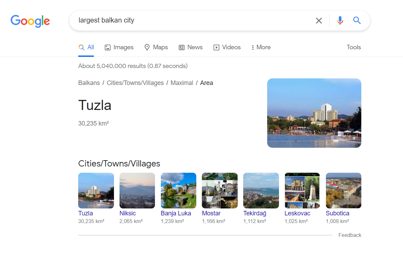The height and width of the screenshot is (257, 403).
Task: Switch to the Maps tab
Action: click(156, 48)
